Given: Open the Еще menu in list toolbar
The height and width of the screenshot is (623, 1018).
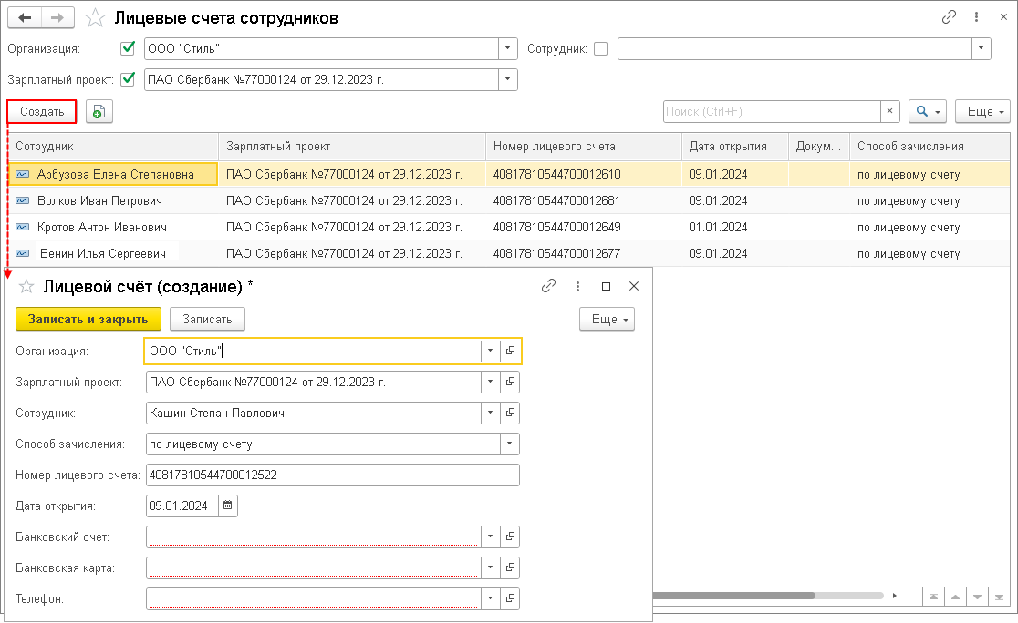Looking at the screenshot, I should tap(982, 111).
